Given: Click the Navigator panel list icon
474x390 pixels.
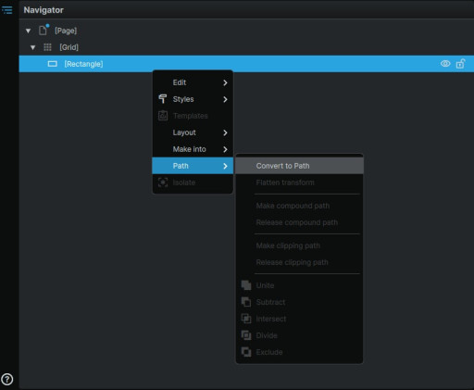Looking at the screenshot, I should pyautogui.click(x=7, y=10).
